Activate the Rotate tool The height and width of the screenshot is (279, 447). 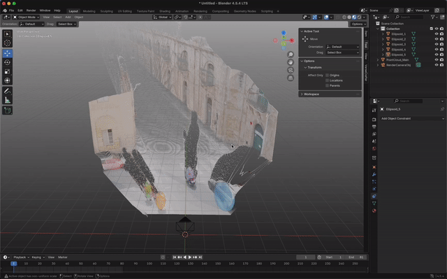pyautogui.click(x=7, y=62)
